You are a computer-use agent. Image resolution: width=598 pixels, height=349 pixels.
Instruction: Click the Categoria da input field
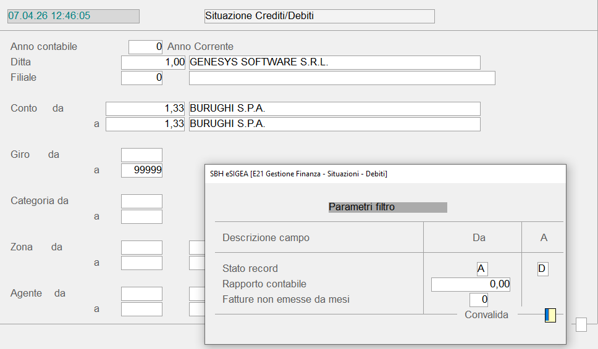click(x=141, y=201)
